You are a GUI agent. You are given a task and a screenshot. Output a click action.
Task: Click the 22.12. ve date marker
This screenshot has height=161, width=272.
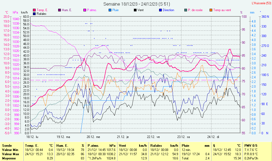(153, 137)
